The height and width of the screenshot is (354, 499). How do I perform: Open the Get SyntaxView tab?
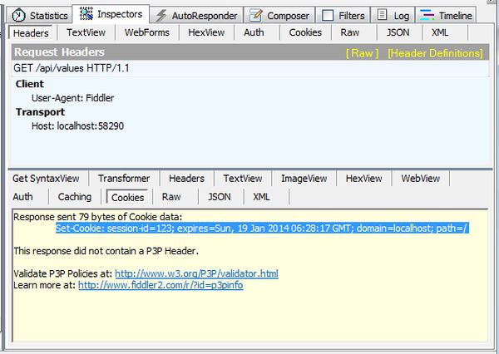[46, 179]
